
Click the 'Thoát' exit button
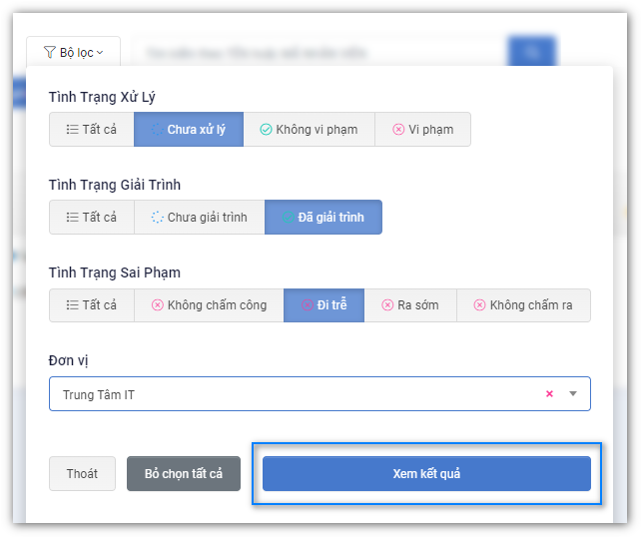click(x=82, y=473)
